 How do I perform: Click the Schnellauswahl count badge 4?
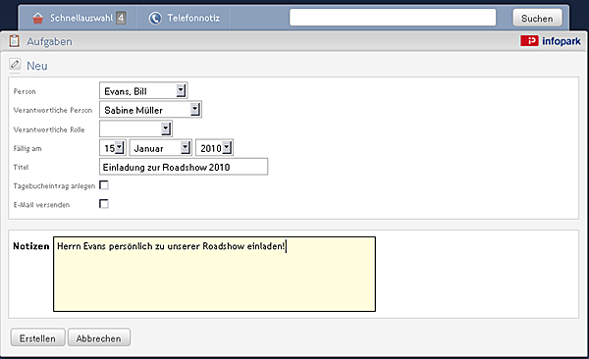121,18
